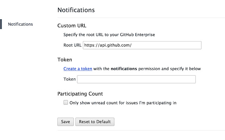Click the 'https://api.github.com/' URL text
Image resolution: width=225 pixels, height=140 pixels.
point(108,45)
